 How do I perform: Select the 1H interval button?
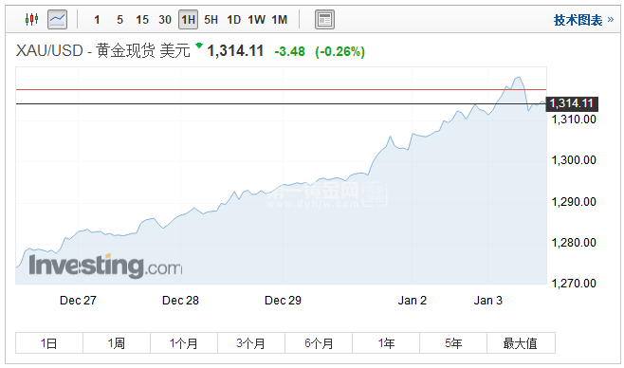pos(188,20)
